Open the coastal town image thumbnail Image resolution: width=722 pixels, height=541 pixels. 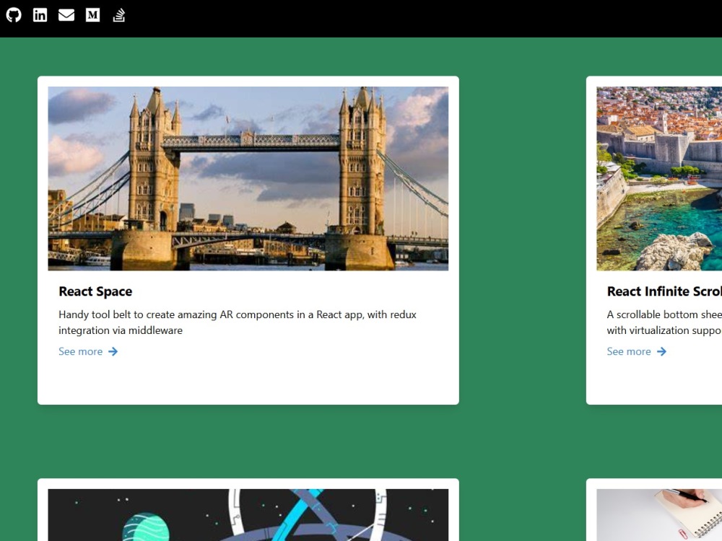[659, 178]
